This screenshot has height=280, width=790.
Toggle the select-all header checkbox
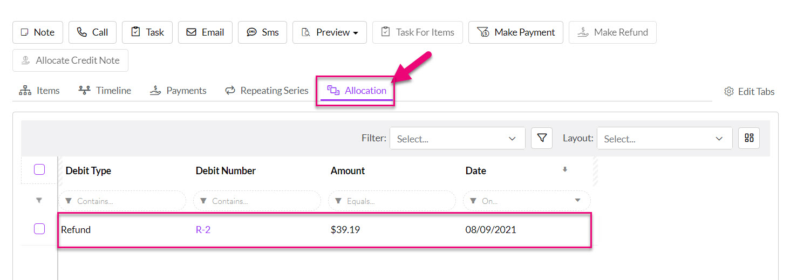pyautogui.click(x=39, y=169)
